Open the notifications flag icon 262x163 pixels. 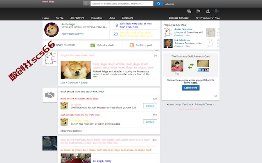pyautogui.click(x=198, y=11)
